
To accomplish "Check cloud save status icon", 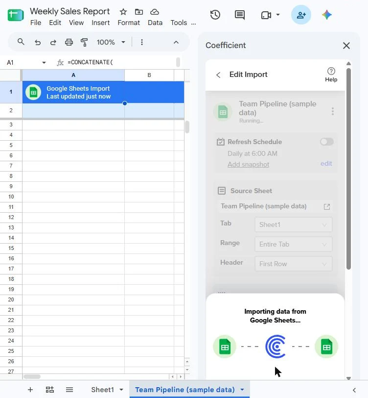I will coord(154,12).
